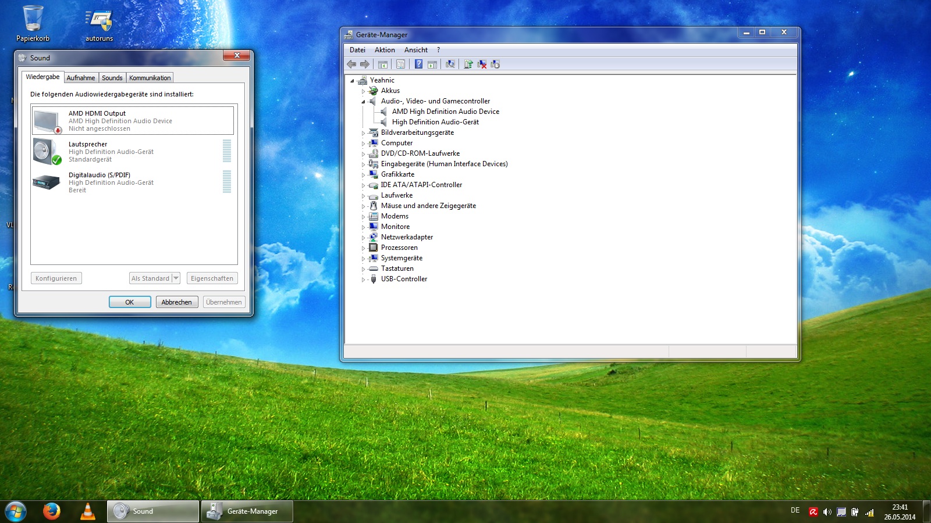The image size is (931, 523).
Task: Switch to the Kommunikation tab
Action: 150,78
